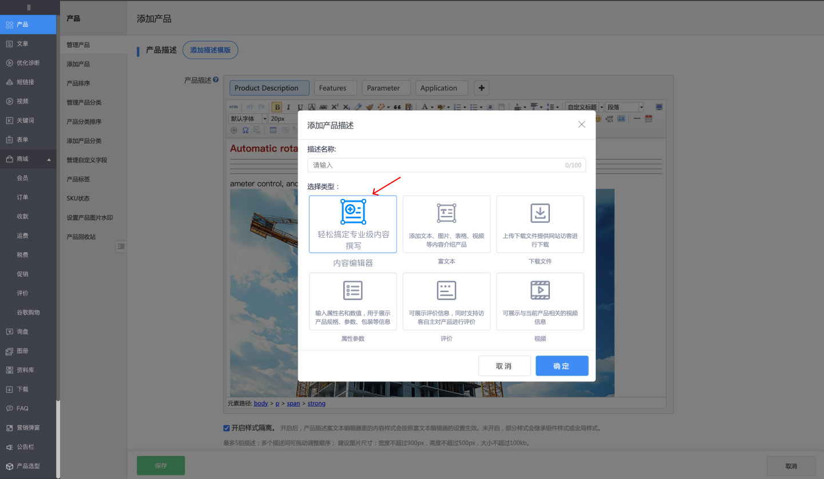The width and height of the screenshot is (824, 479).
Task: Click the 确定 confirm button
Action: click(x=562, y=366)
